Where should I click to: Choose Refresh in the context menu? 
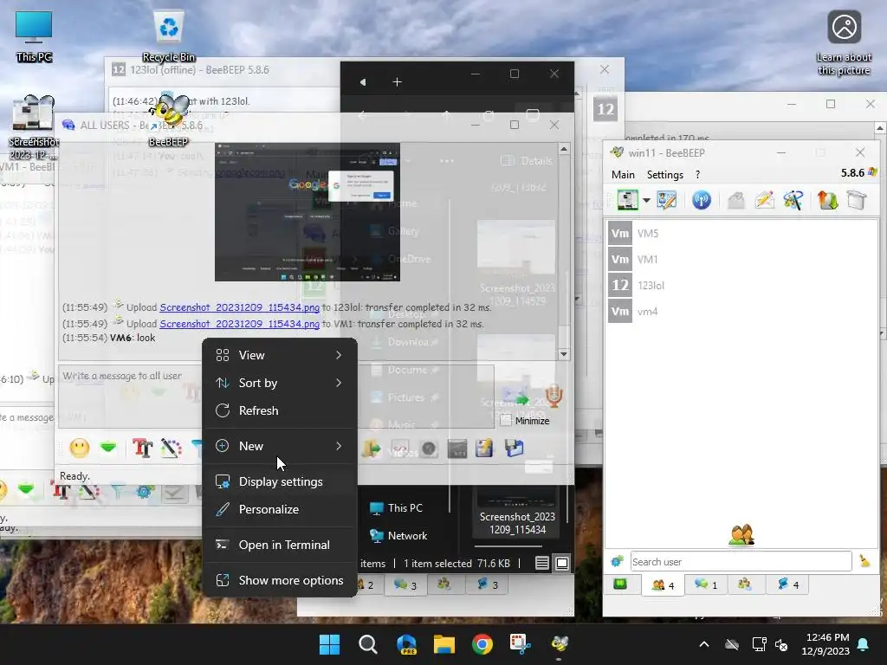tap(280, 410)
